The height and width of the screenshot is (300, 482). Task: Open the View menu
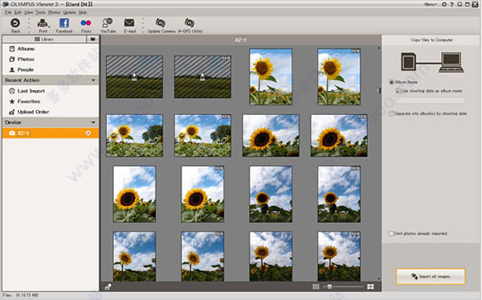29,12
